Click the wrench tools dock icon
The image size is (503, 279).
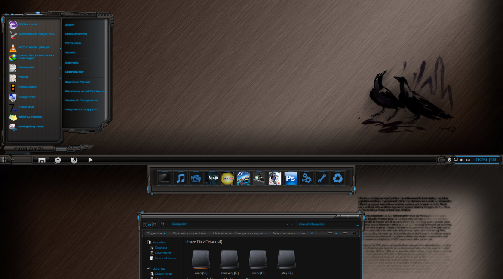tap(322, 178)
